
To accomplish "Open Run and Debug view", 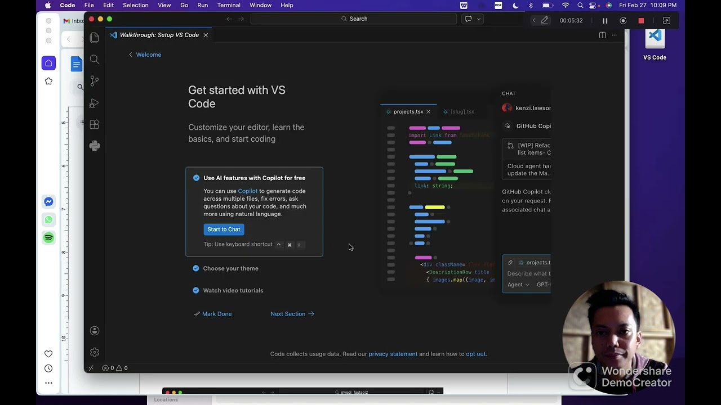I will tap(95, 103).
